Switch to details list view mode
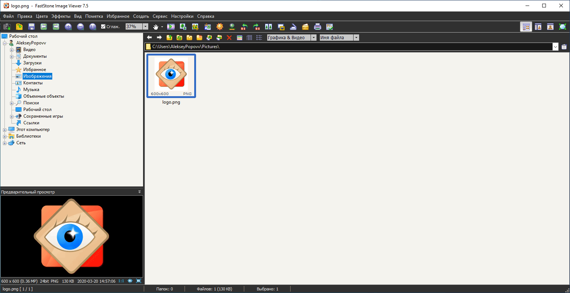Screen dimensions: 570x293 coord(249,37)
